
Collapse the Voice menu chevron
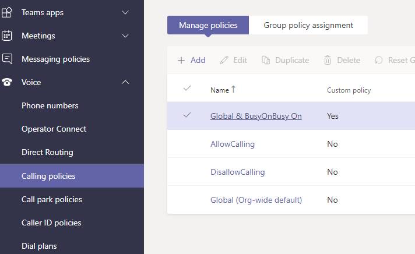click(125, 82)
